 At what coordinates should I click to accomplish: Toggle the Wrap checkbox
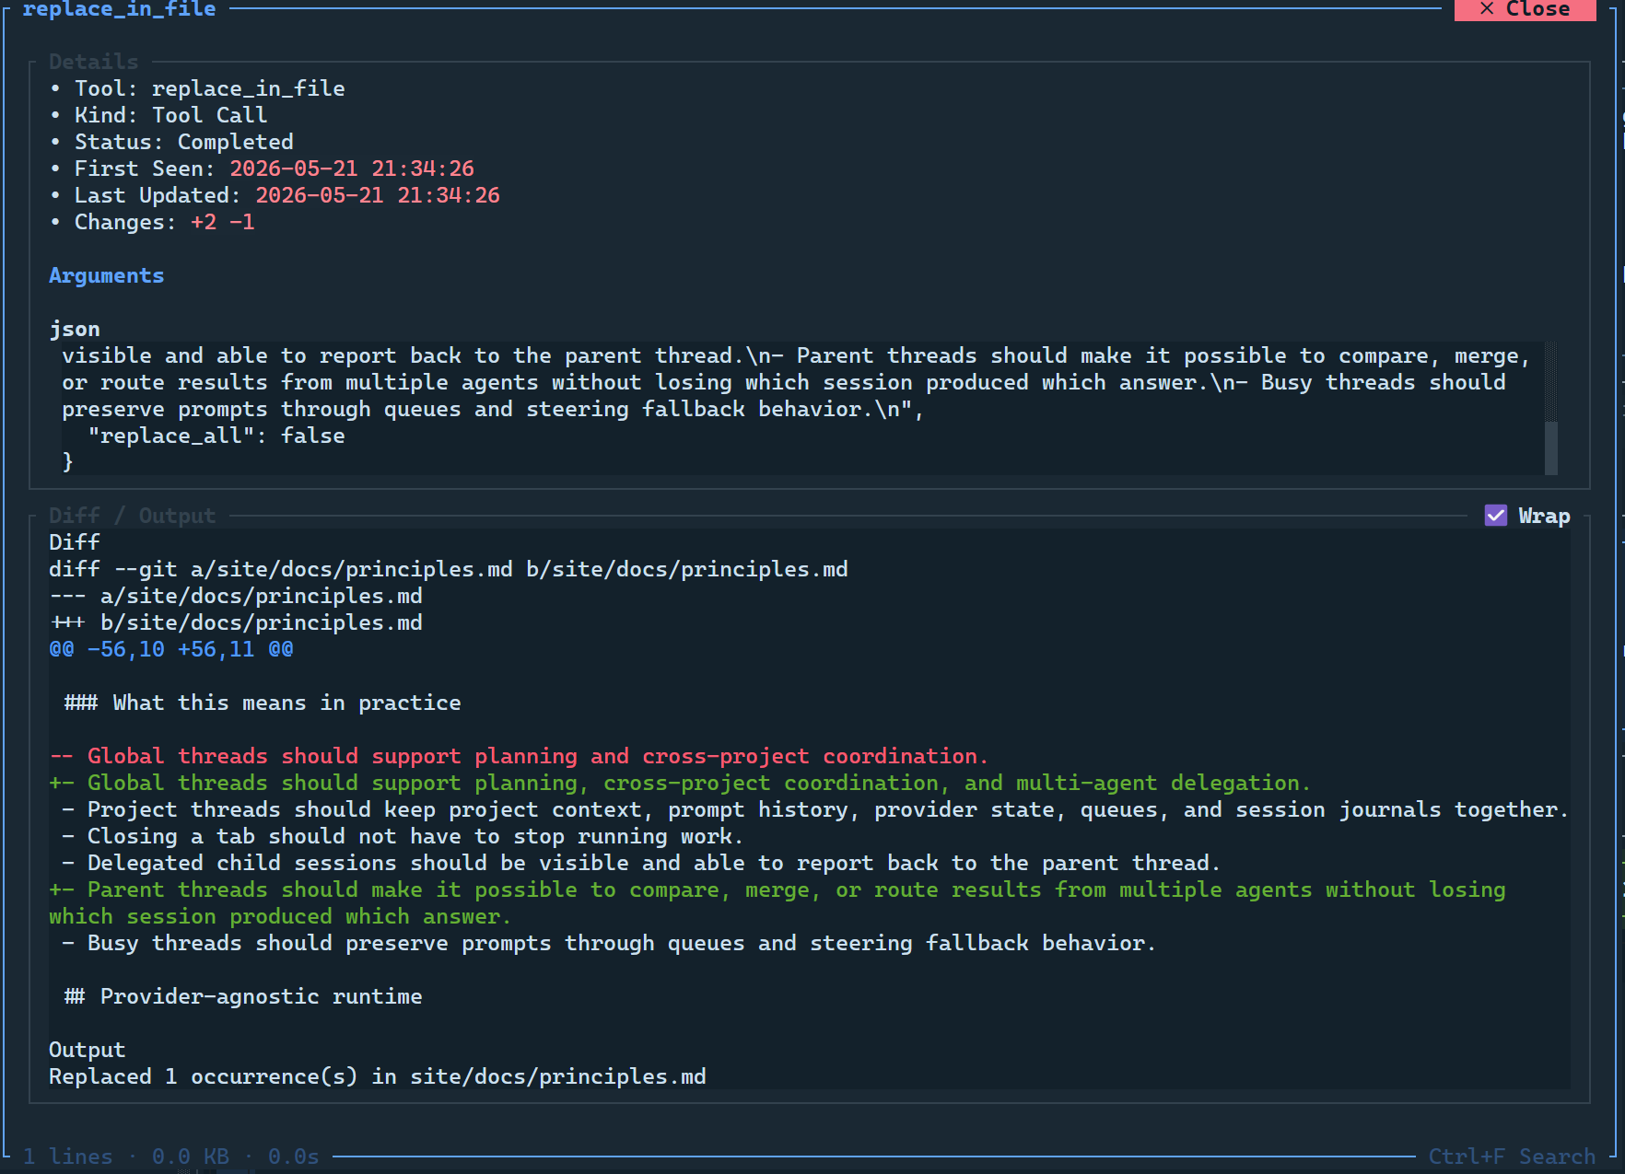point(1496,516)
